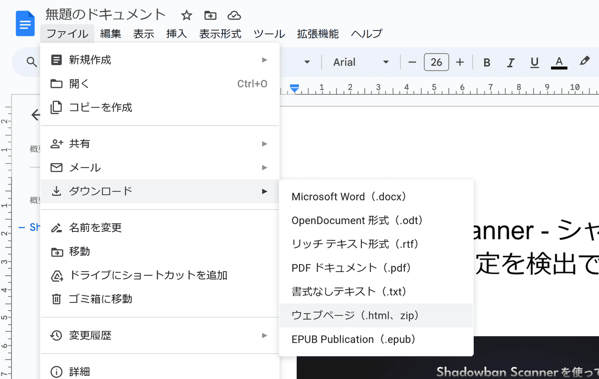Open the 表示形式 menu
Image resolution: width=599 pixels, height=379 pixels.
(220, 34)
